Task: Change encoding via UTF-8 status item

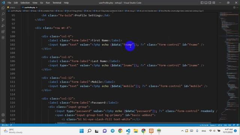Action: (220, 125)
